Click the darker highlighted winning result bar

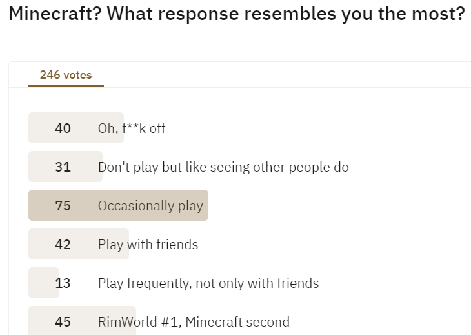[118, 205]
